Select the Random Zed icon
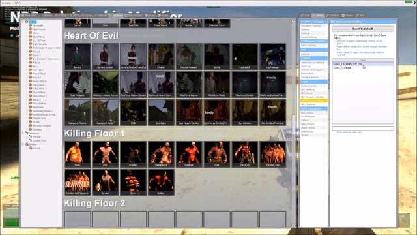This screenshot has height=235, width=417. [273, 154]
